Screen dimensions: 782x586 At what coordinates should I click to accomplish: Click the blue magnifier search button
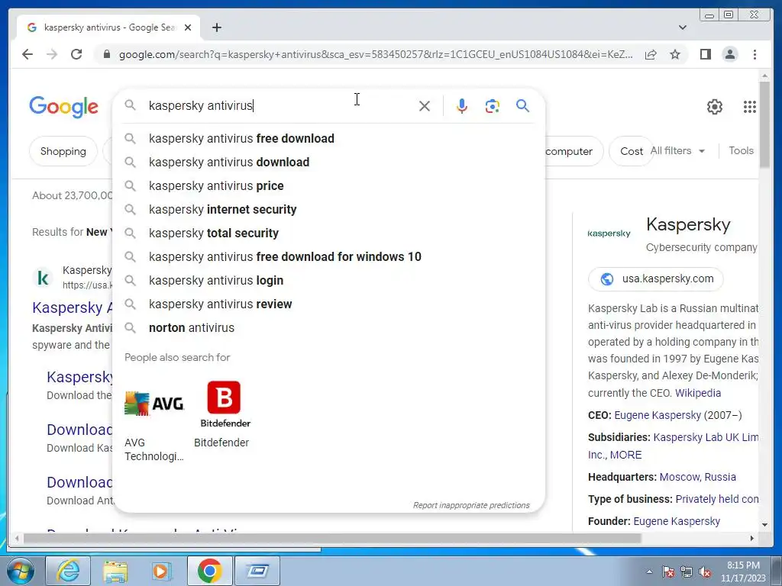(x=522, y=105)
